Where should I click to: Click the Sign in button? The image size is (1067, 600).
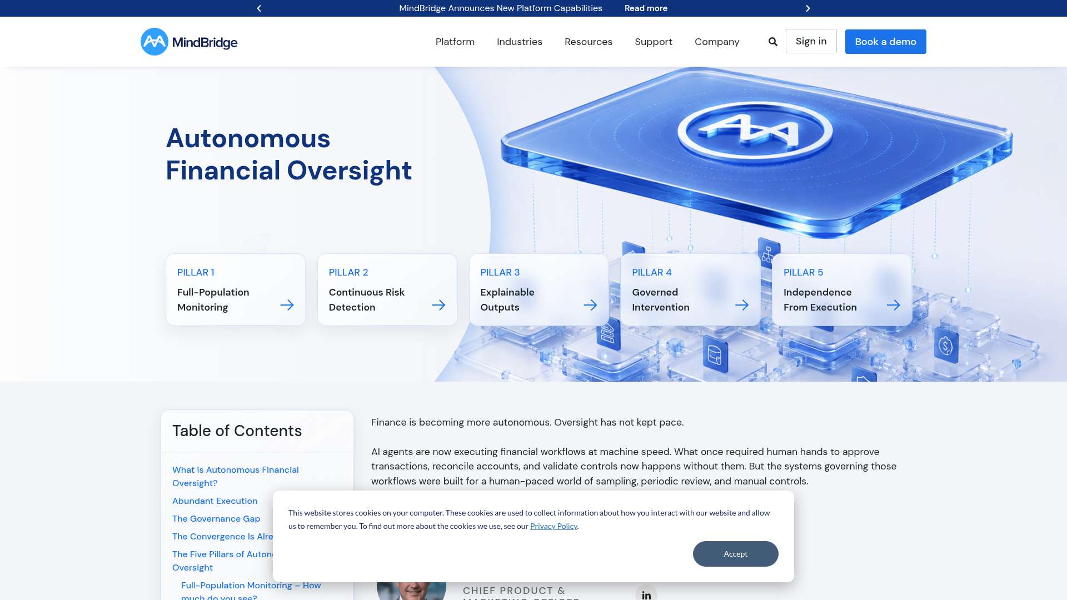(811, 41)
